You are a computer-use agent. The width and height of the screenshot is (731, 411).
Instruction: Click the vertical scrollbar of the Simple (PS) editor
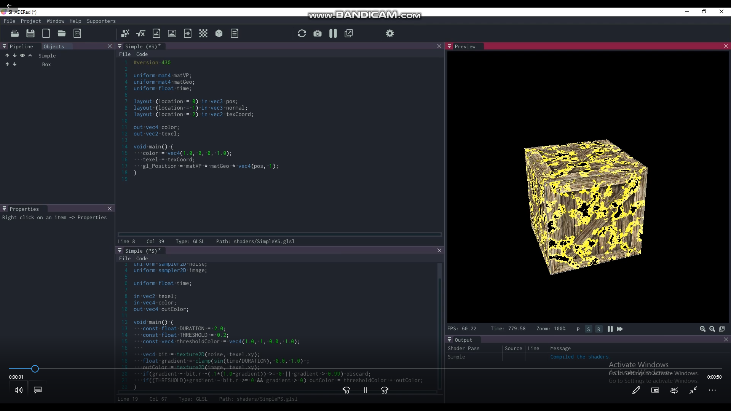coord(440,326)
